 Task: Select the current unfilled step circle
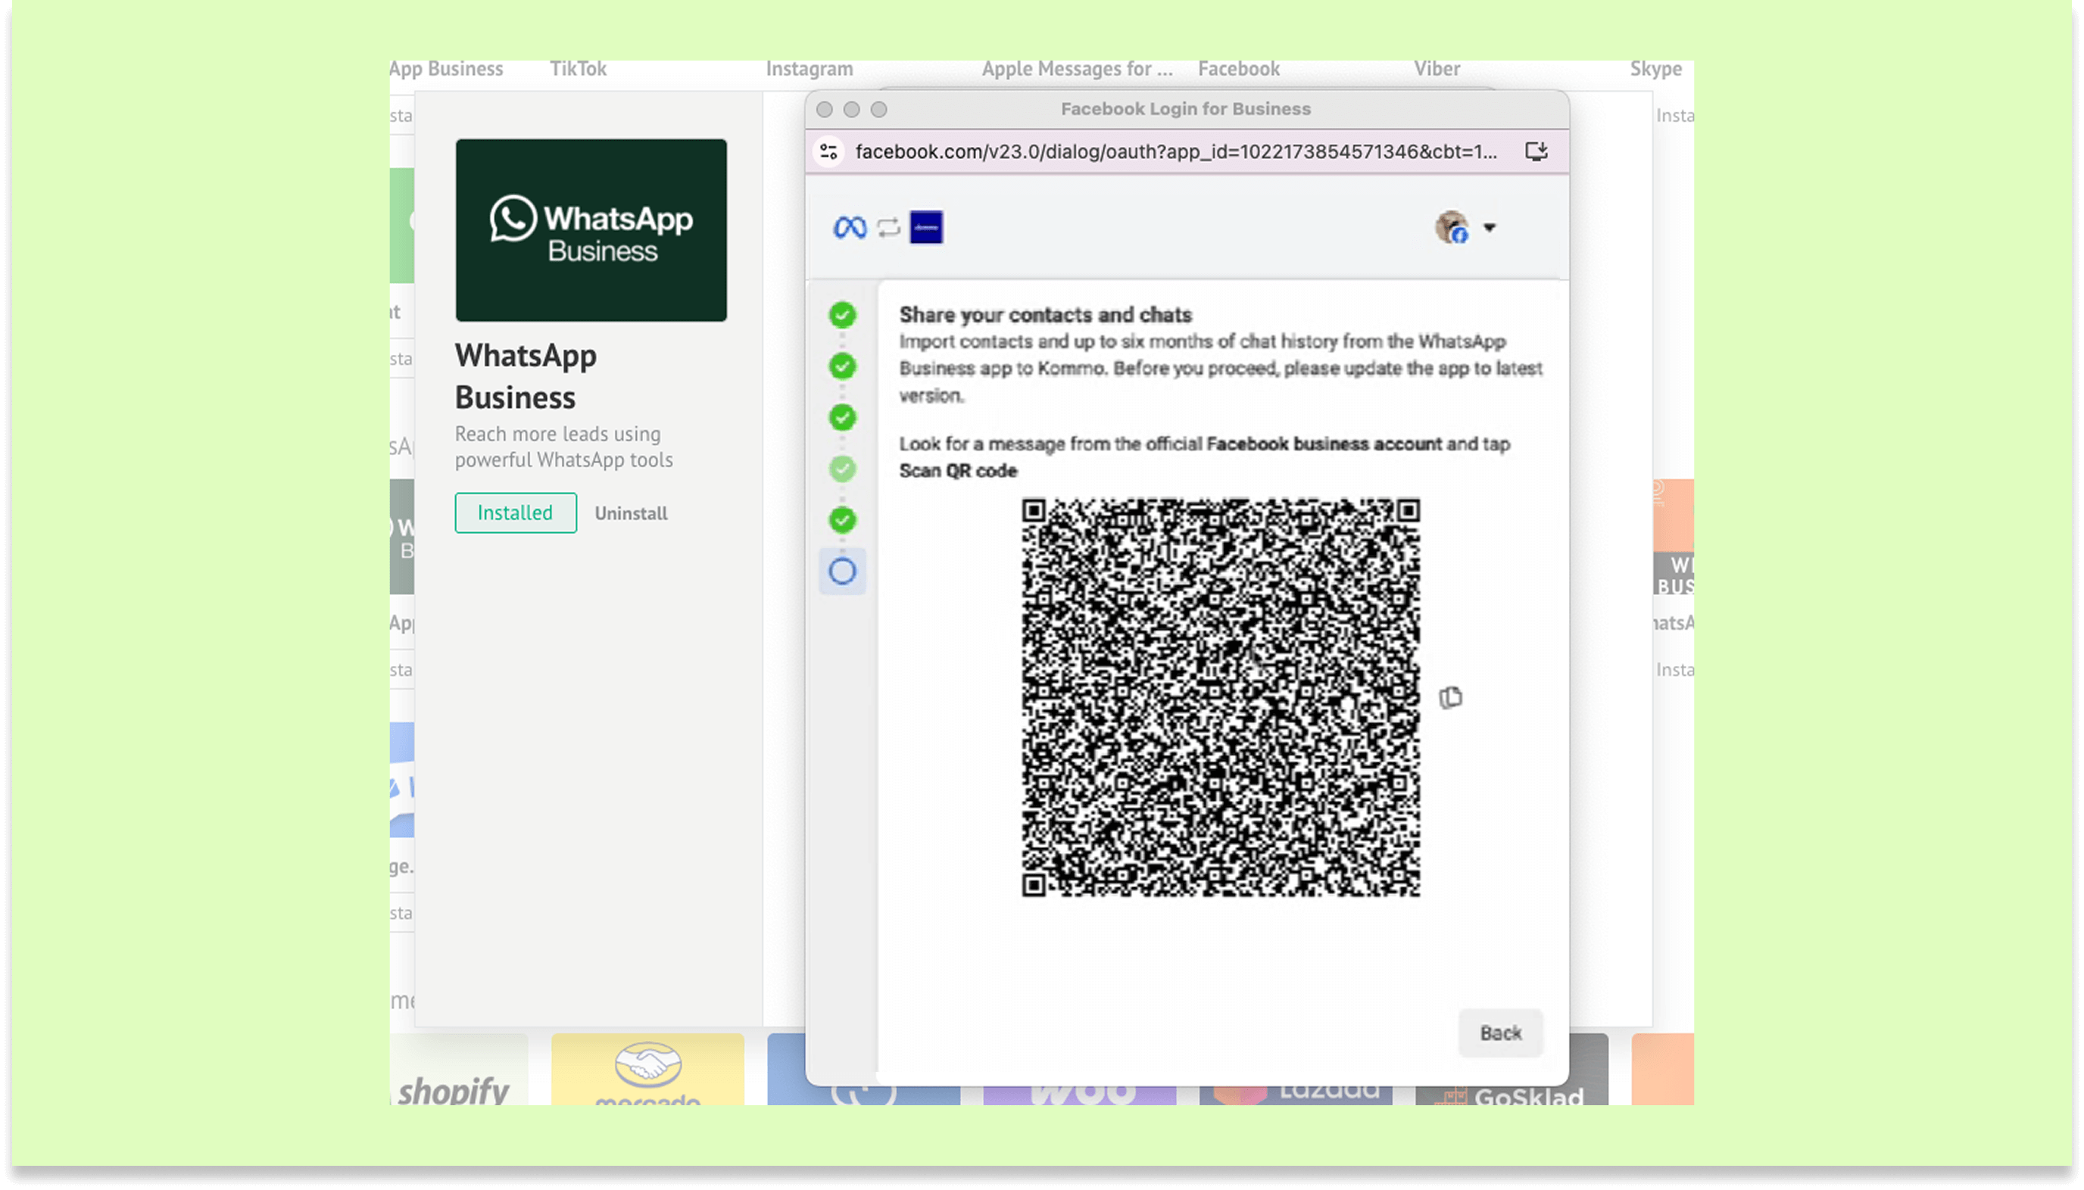coord(842,572)
